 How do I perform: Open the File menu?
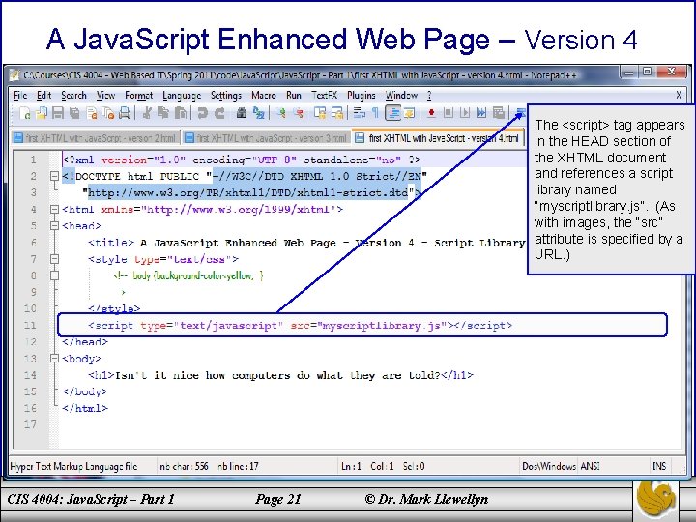(x=20, y=96)
